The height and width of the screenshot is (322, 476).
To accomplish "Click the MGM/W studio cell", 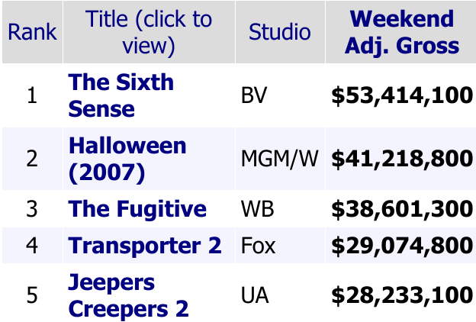I will 281,159.
